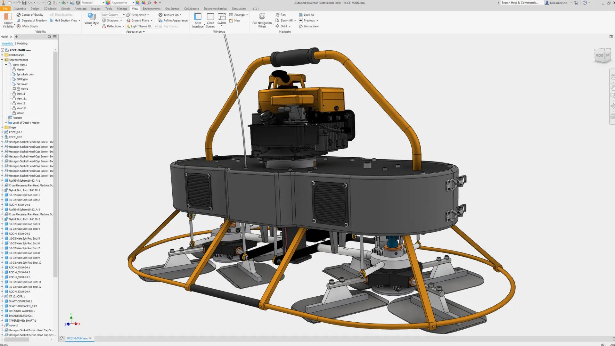Click the Center of Gravity icon
615x346 pixels.
pyautogui.click(x=19, y=15)
